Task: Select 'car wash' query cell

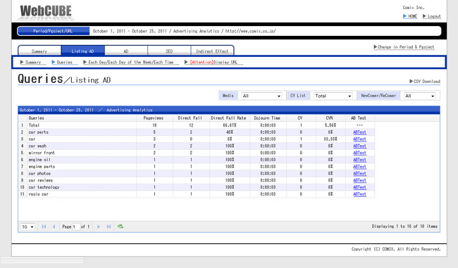Action: (x=82, y=146)
